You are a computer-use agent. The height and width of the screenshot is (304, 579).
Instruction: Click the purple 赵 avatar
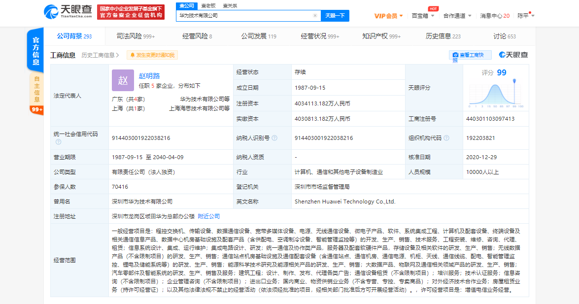coord(123,80)
